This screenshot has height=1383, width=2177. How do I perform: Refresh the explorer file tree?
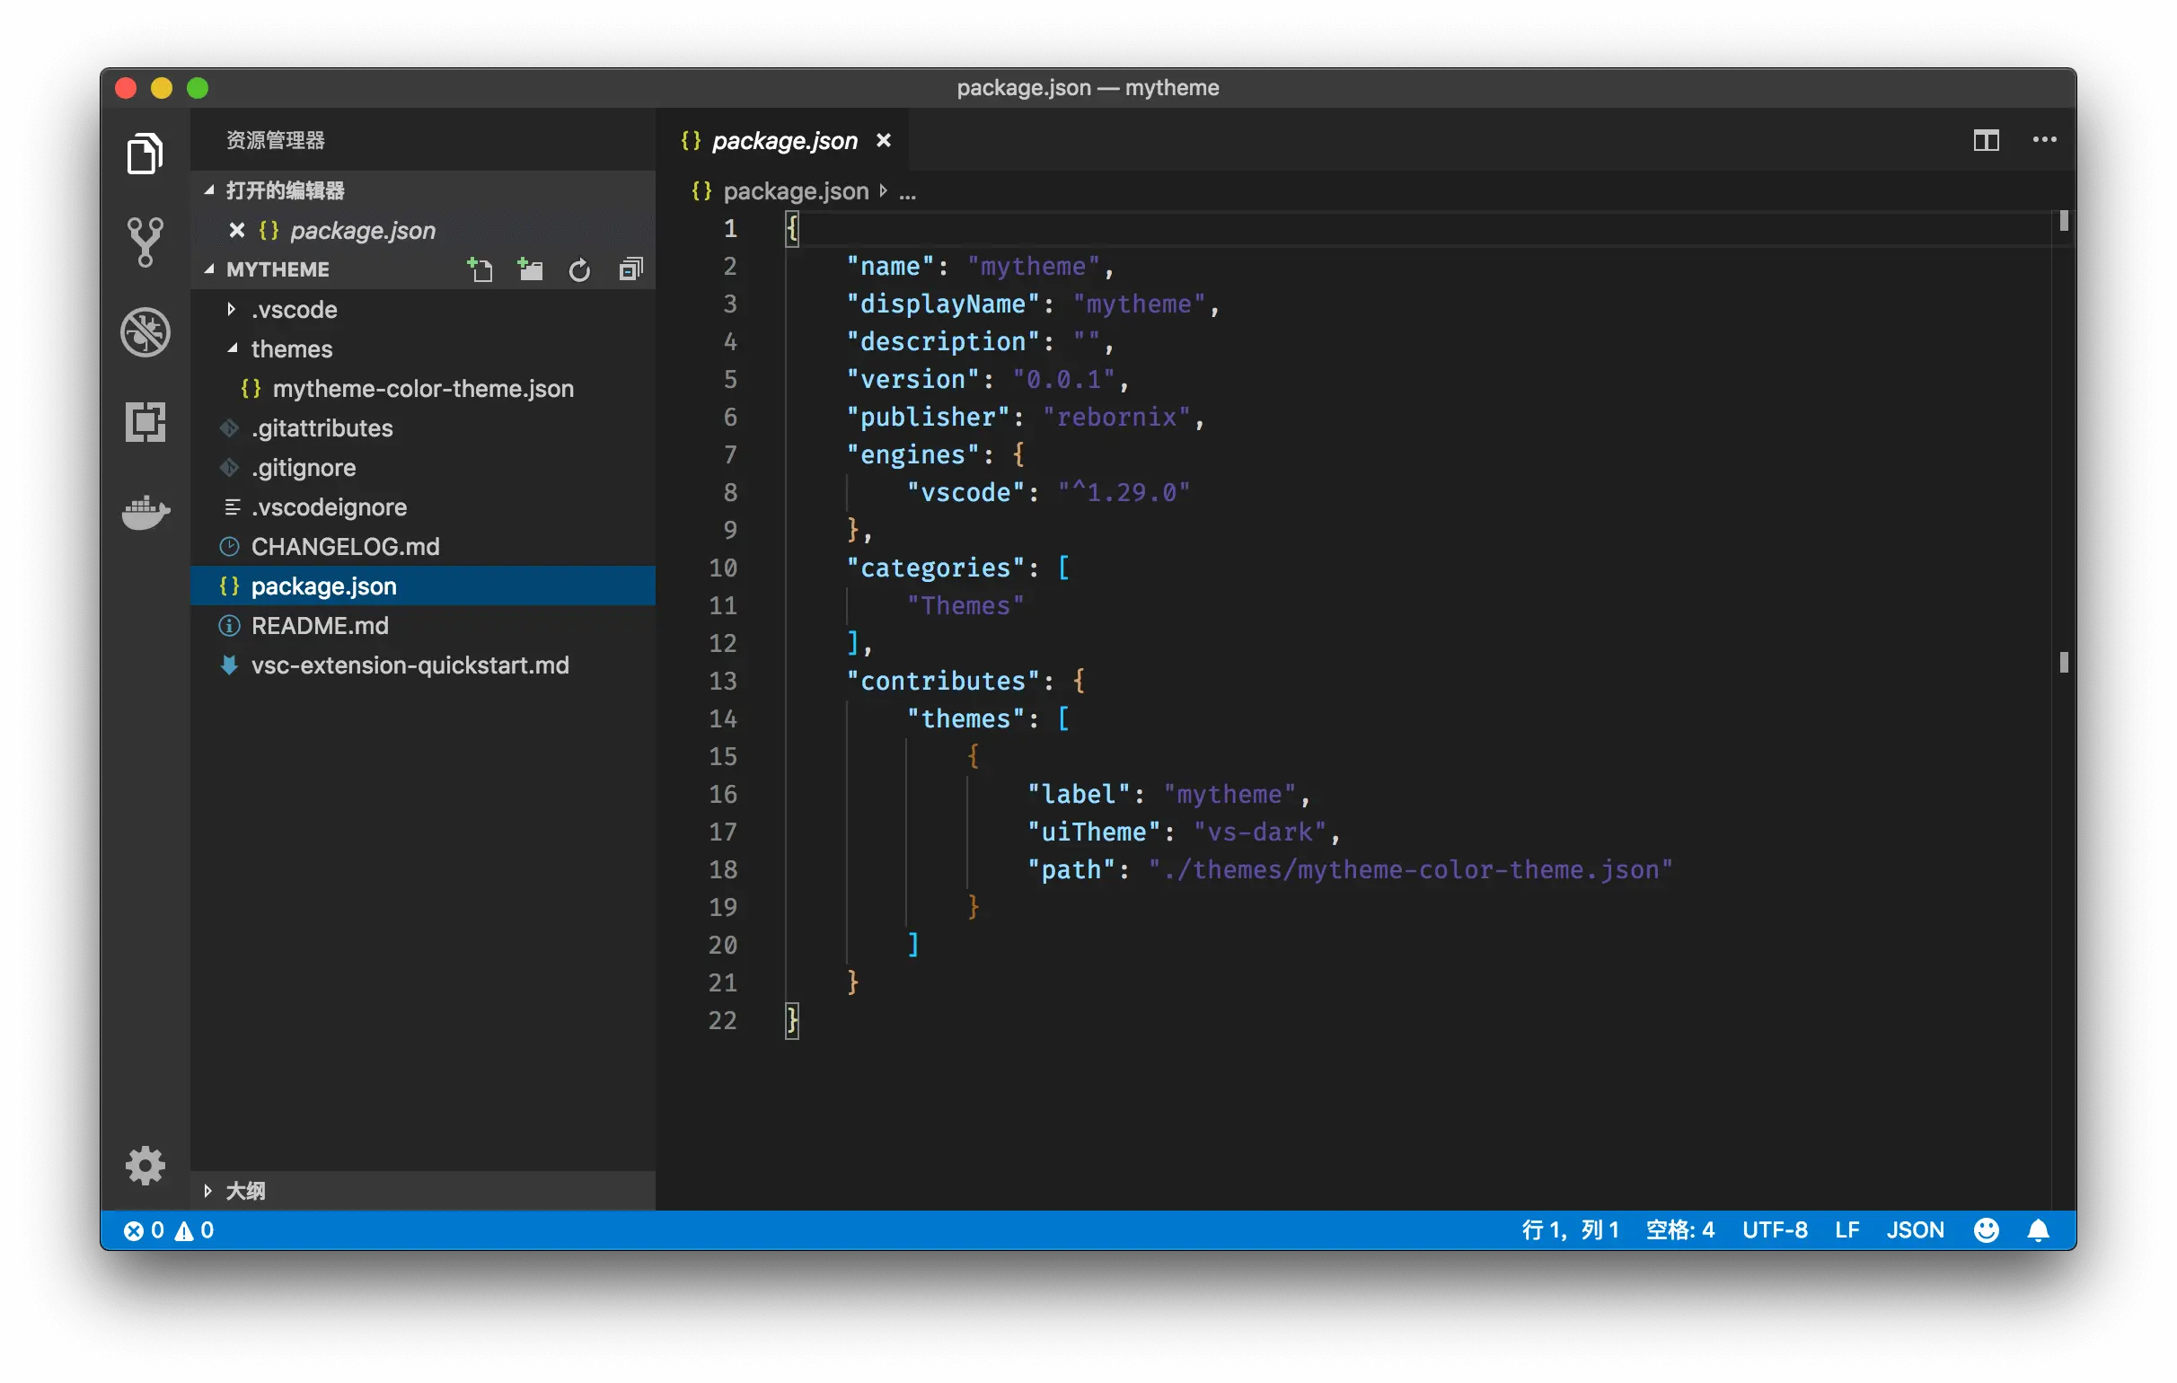pos(579,269)
